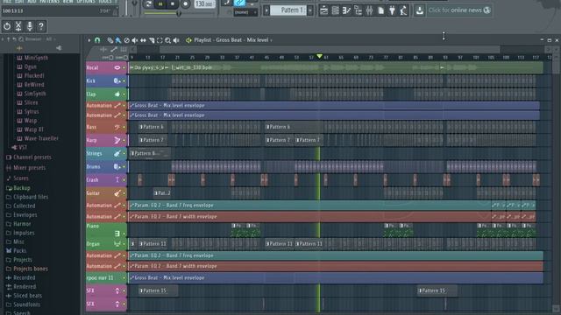
Task: Open the Browser view toolbar icon
Action: [358, 10]
